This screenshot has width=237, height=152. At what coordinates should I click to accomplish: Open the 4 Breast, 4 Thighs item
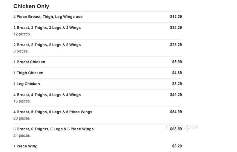click(x=47, y=95)
